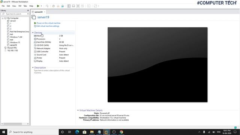Screen dimensions: 240x135
Task: Click the taskbar search box
Action: 33,132
